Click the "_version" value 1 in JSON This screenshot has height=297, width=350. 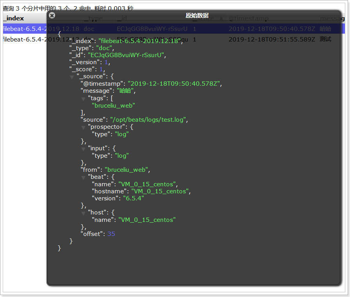(106, 62)
